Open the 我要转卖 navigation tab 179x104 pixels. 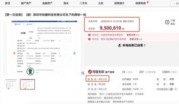[141, 3]
